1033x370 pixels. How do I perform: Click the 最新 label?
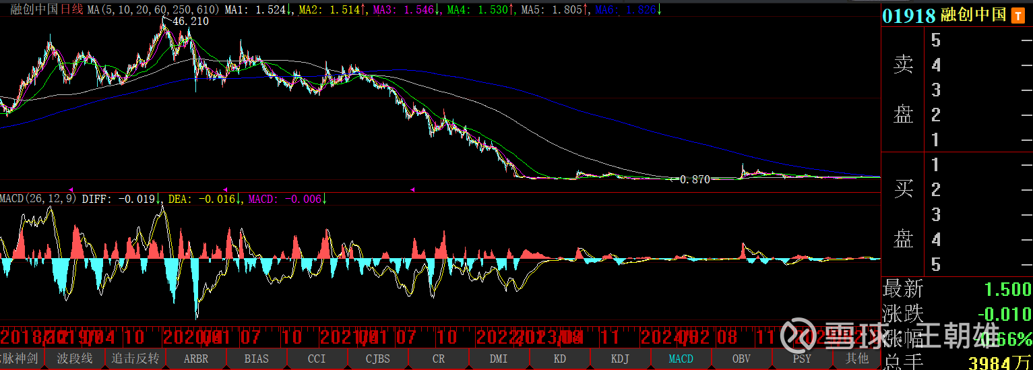click(903, 290)
